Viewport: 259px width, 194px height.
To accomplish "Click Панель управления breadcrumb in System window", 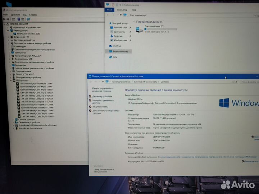I will (x=121, y=82).
